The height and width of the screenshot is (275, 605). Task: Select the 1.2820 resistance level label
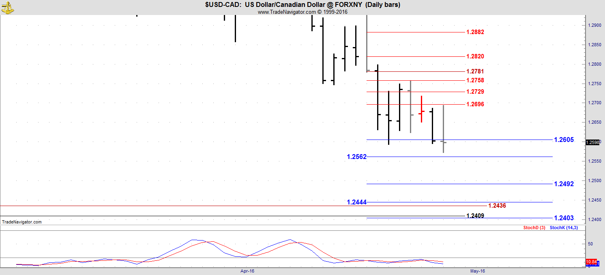coord(475,56)
